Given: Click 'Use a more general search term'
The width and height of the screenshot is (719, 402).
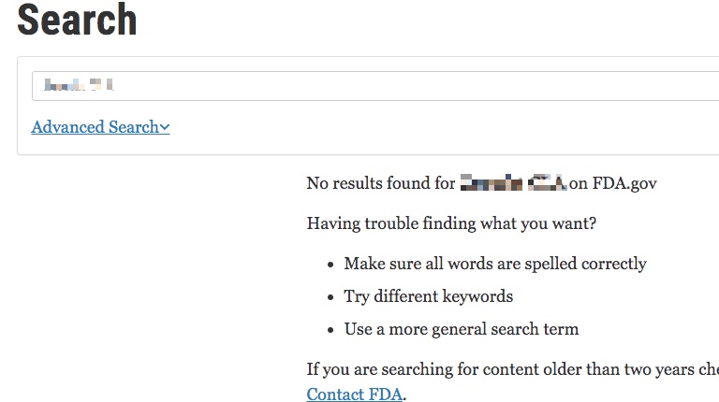Looking at the screenshot, I should tap(462, 329).
